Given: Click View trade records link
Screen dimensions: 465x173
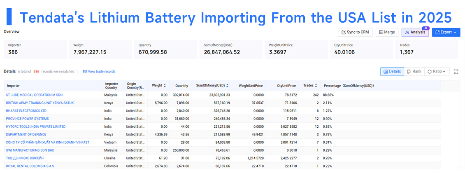Looking at the screenshot, I should 99,72.
